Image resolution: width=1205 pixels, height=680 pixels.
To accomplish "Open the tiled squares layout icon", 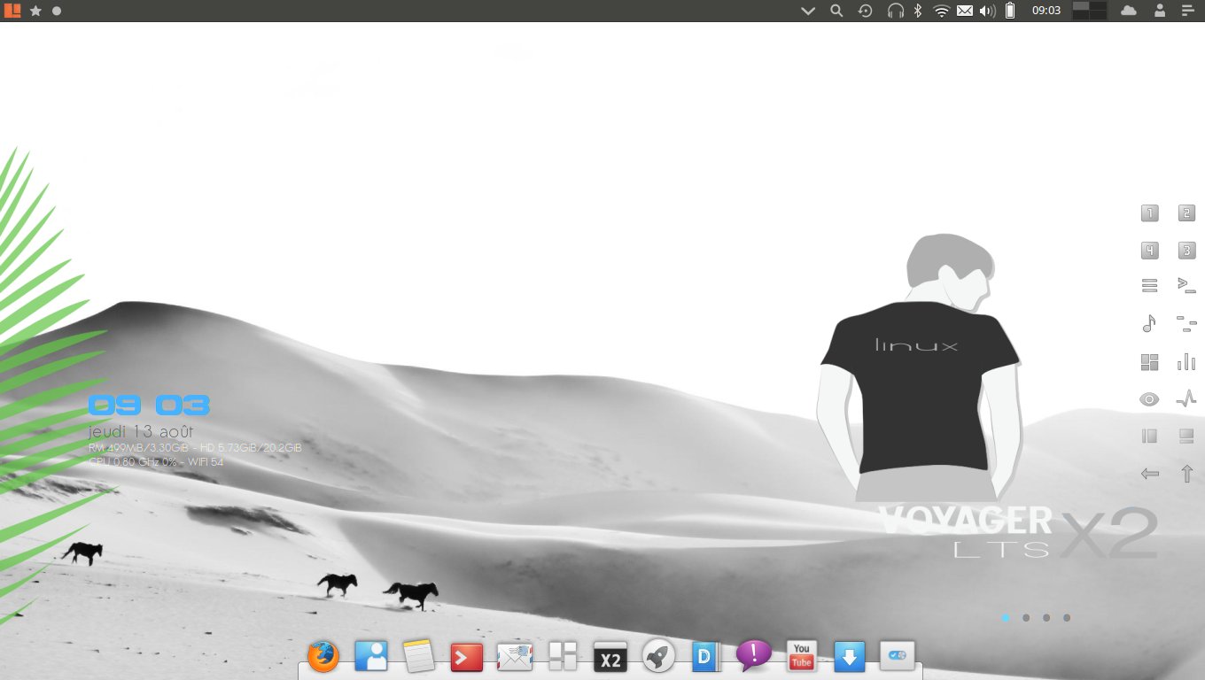I will [1149, 361].
